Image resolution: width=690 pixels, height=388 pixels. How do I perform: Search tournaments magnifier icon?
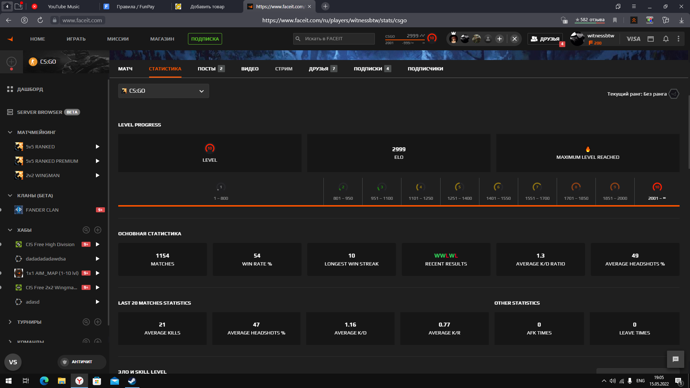[x=86, y=322]
